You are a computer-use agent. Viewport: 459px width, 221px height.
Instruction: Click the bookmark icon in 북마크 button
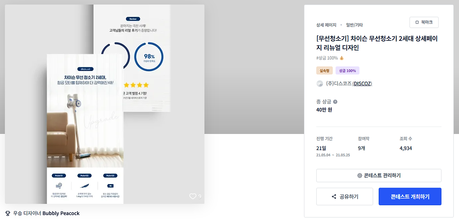417,22
